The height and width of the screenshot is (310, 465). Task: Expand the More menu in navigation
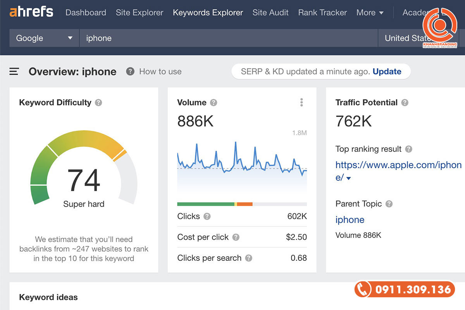coord(370,12)
